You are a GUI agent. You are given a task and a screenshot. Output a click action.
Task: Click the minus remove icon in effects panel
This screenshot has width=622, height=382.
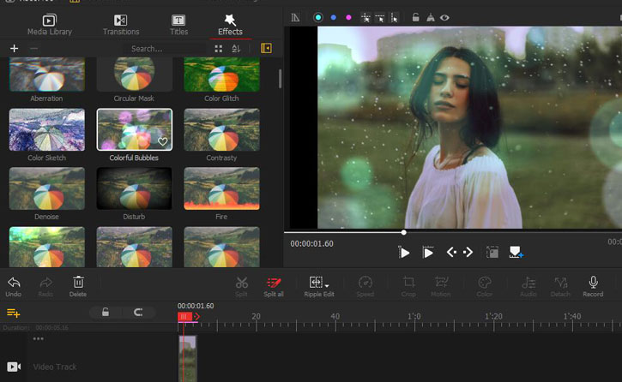pos(34,48)
